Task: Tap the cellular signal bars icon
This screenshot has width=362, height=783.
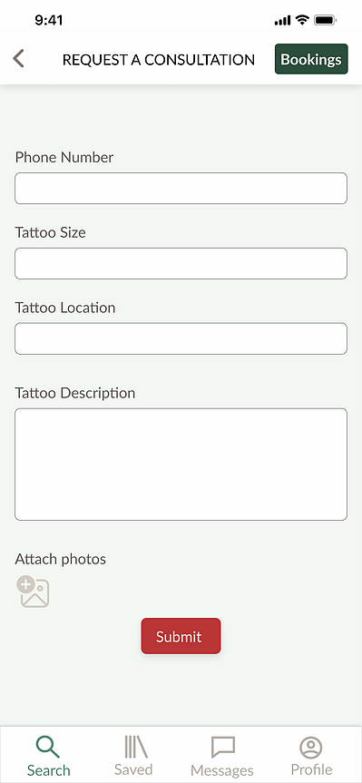Action: pos(282,21)
